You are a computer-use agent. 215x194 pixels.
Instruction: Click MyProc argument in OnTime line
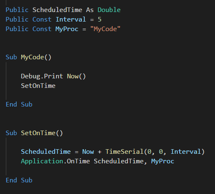coord(163,161)
